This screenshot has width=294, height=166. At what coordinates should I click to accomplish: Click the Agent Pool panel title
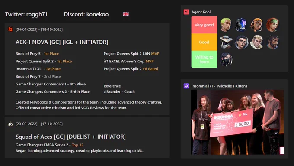click(201, 12)
